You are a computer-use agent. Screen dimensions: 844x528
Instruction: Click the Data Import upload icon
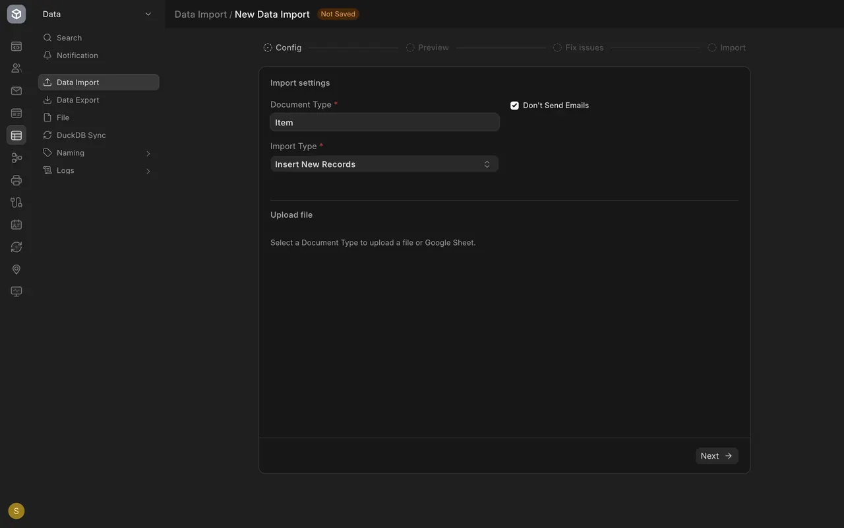click(x=47, y=82)
